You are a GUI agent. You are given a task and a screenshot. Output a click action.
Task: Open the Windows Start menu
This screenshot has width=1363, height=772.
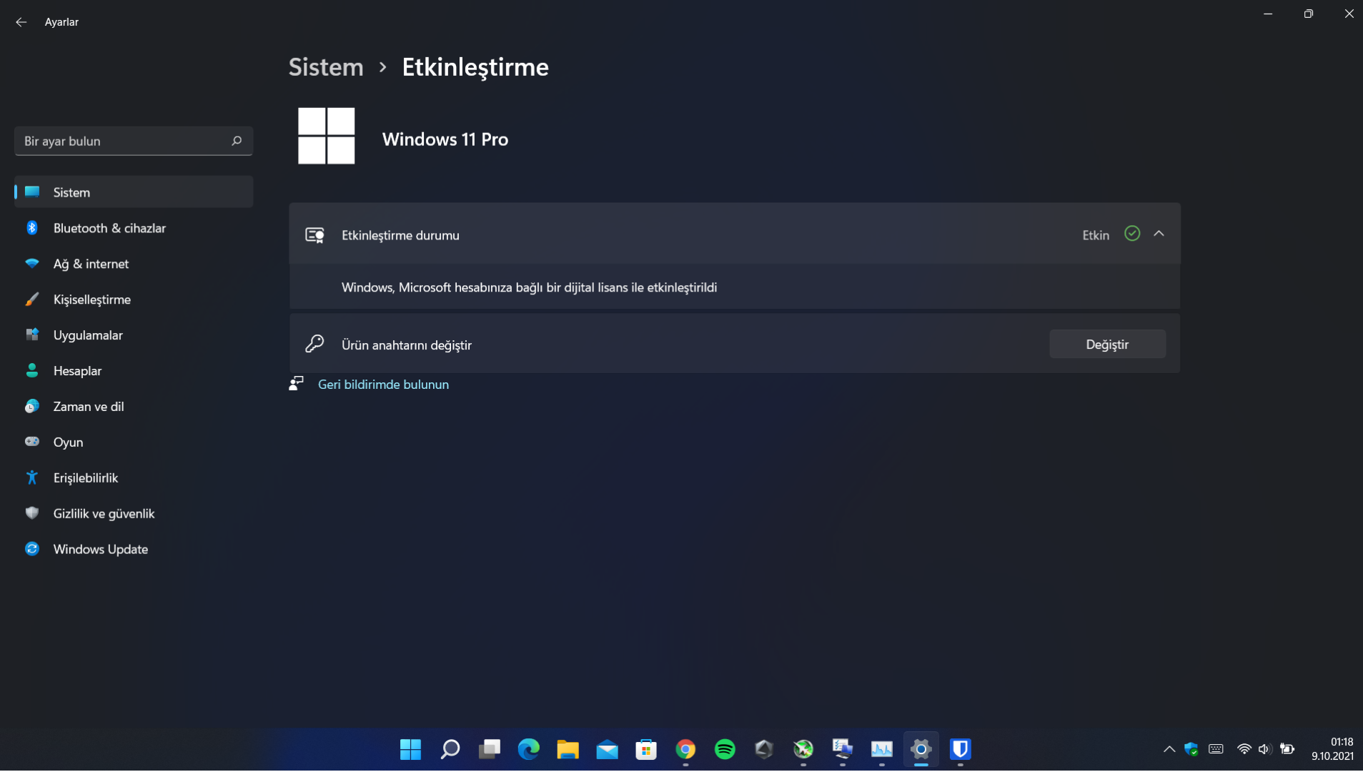(x=410, y=749)
